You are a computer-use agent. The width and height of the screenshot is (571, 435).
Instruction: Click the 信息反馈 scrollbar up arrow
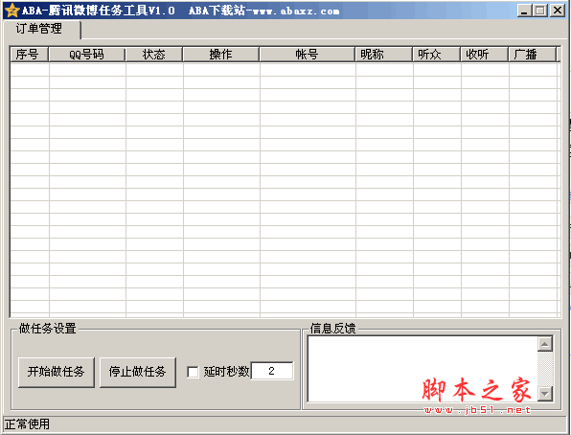[545, 344]
